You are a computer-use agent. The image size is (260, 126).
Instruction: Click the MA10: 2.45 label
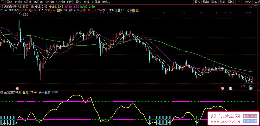pos(56,7)
